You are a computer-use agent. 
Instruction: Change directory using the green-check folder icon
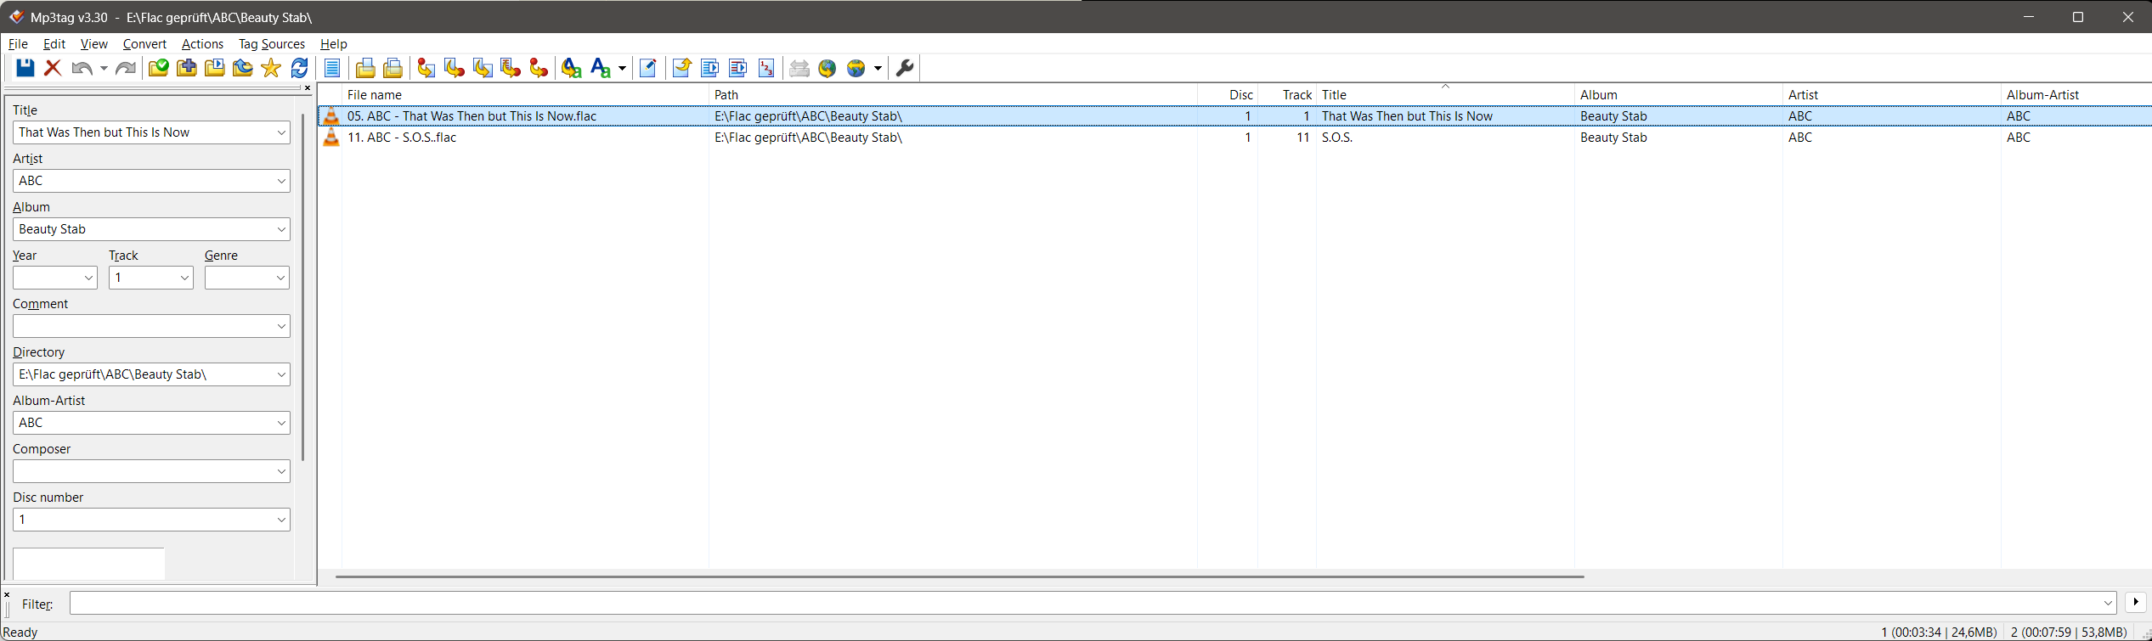(x=159, y=68)
